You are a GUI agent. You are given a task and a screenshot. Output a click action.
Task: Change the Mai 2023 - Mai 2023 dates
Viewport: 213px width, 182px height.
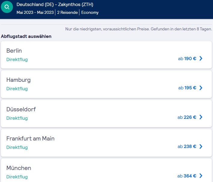click(35, 12)
